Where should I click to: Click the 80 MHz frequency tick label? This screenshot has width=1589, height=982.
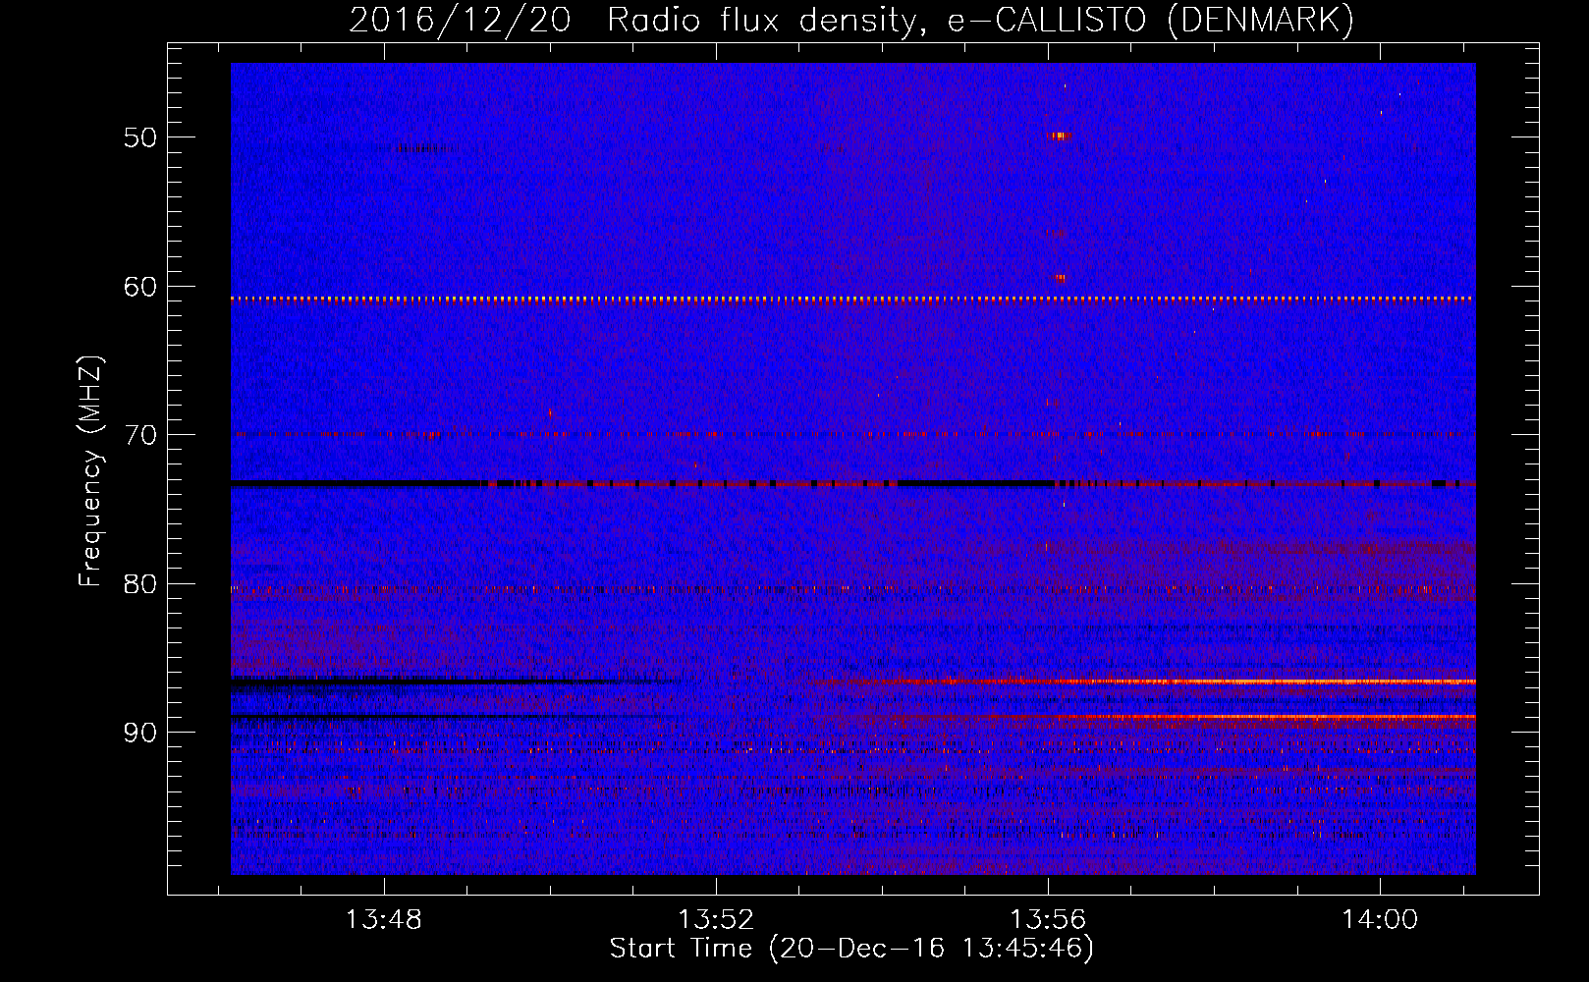point(140,584)
